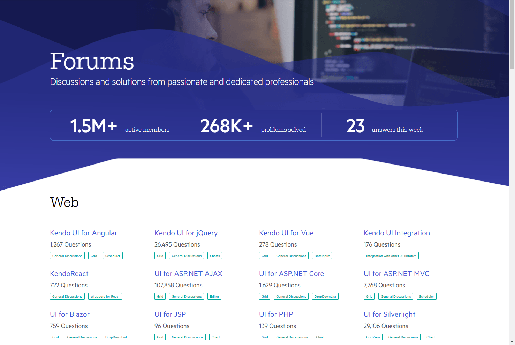Select General Discussions tag under Kendo UI for Vue
Image resolution: width=515 pixels, height=345 pixels.
pos(291,256)
